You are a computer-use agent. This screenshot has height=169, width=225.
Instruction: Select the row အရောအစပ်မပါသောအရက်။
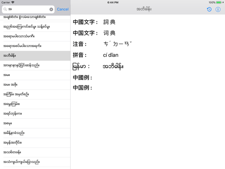coord(35,46)
